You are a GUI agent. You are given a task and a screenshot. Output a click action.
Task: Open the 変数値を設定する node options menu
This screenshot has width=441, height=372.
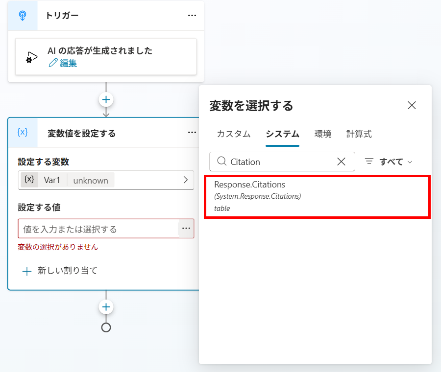click(x=192, y=132)
